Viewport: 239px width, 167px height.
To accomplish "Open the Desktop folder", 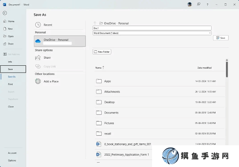I will pyautogui.click(x=160, y=102).
